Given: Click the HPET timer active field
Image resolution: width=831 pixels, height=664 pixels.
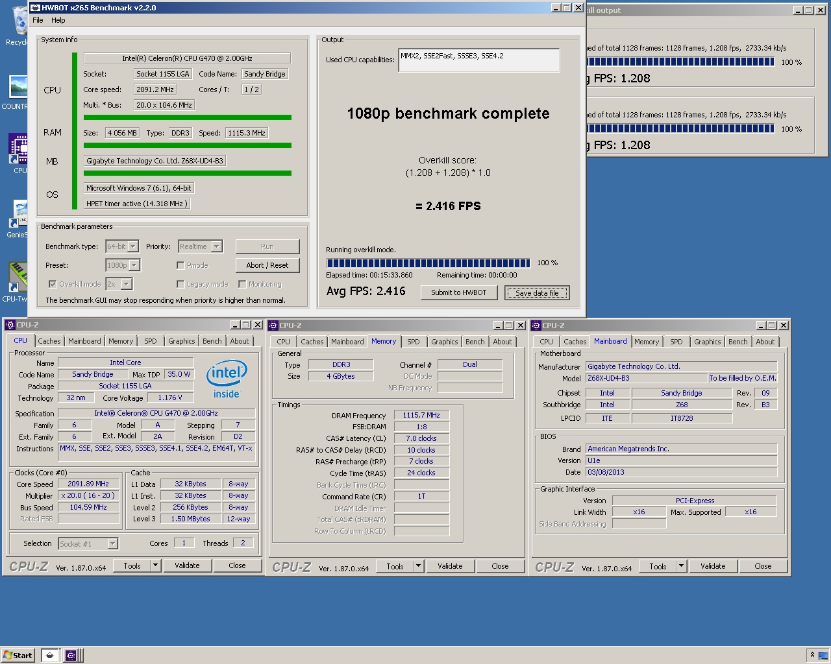Looking at the screenshot, I should (x=137, y=204).
